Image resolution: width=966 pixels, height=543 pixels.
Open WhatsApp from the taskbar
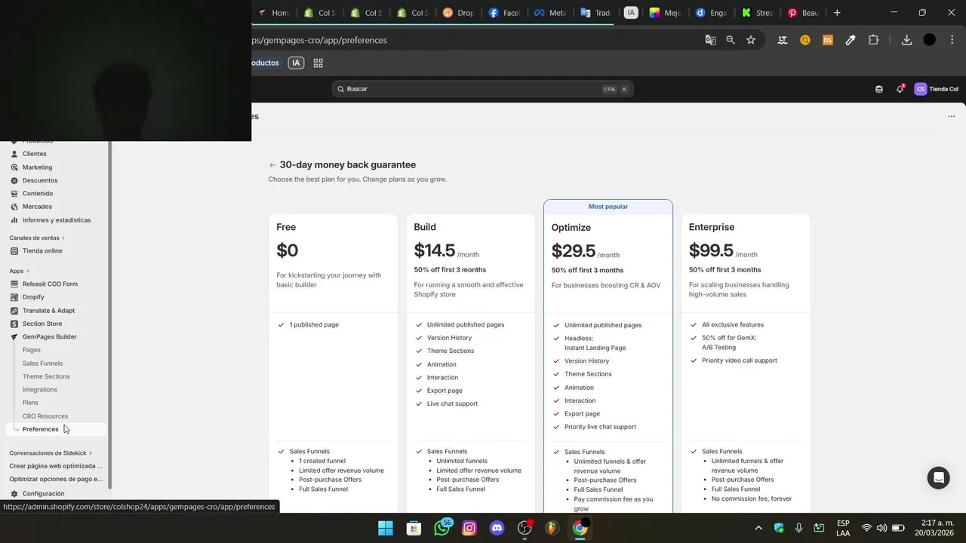click(x=442, y=528)
